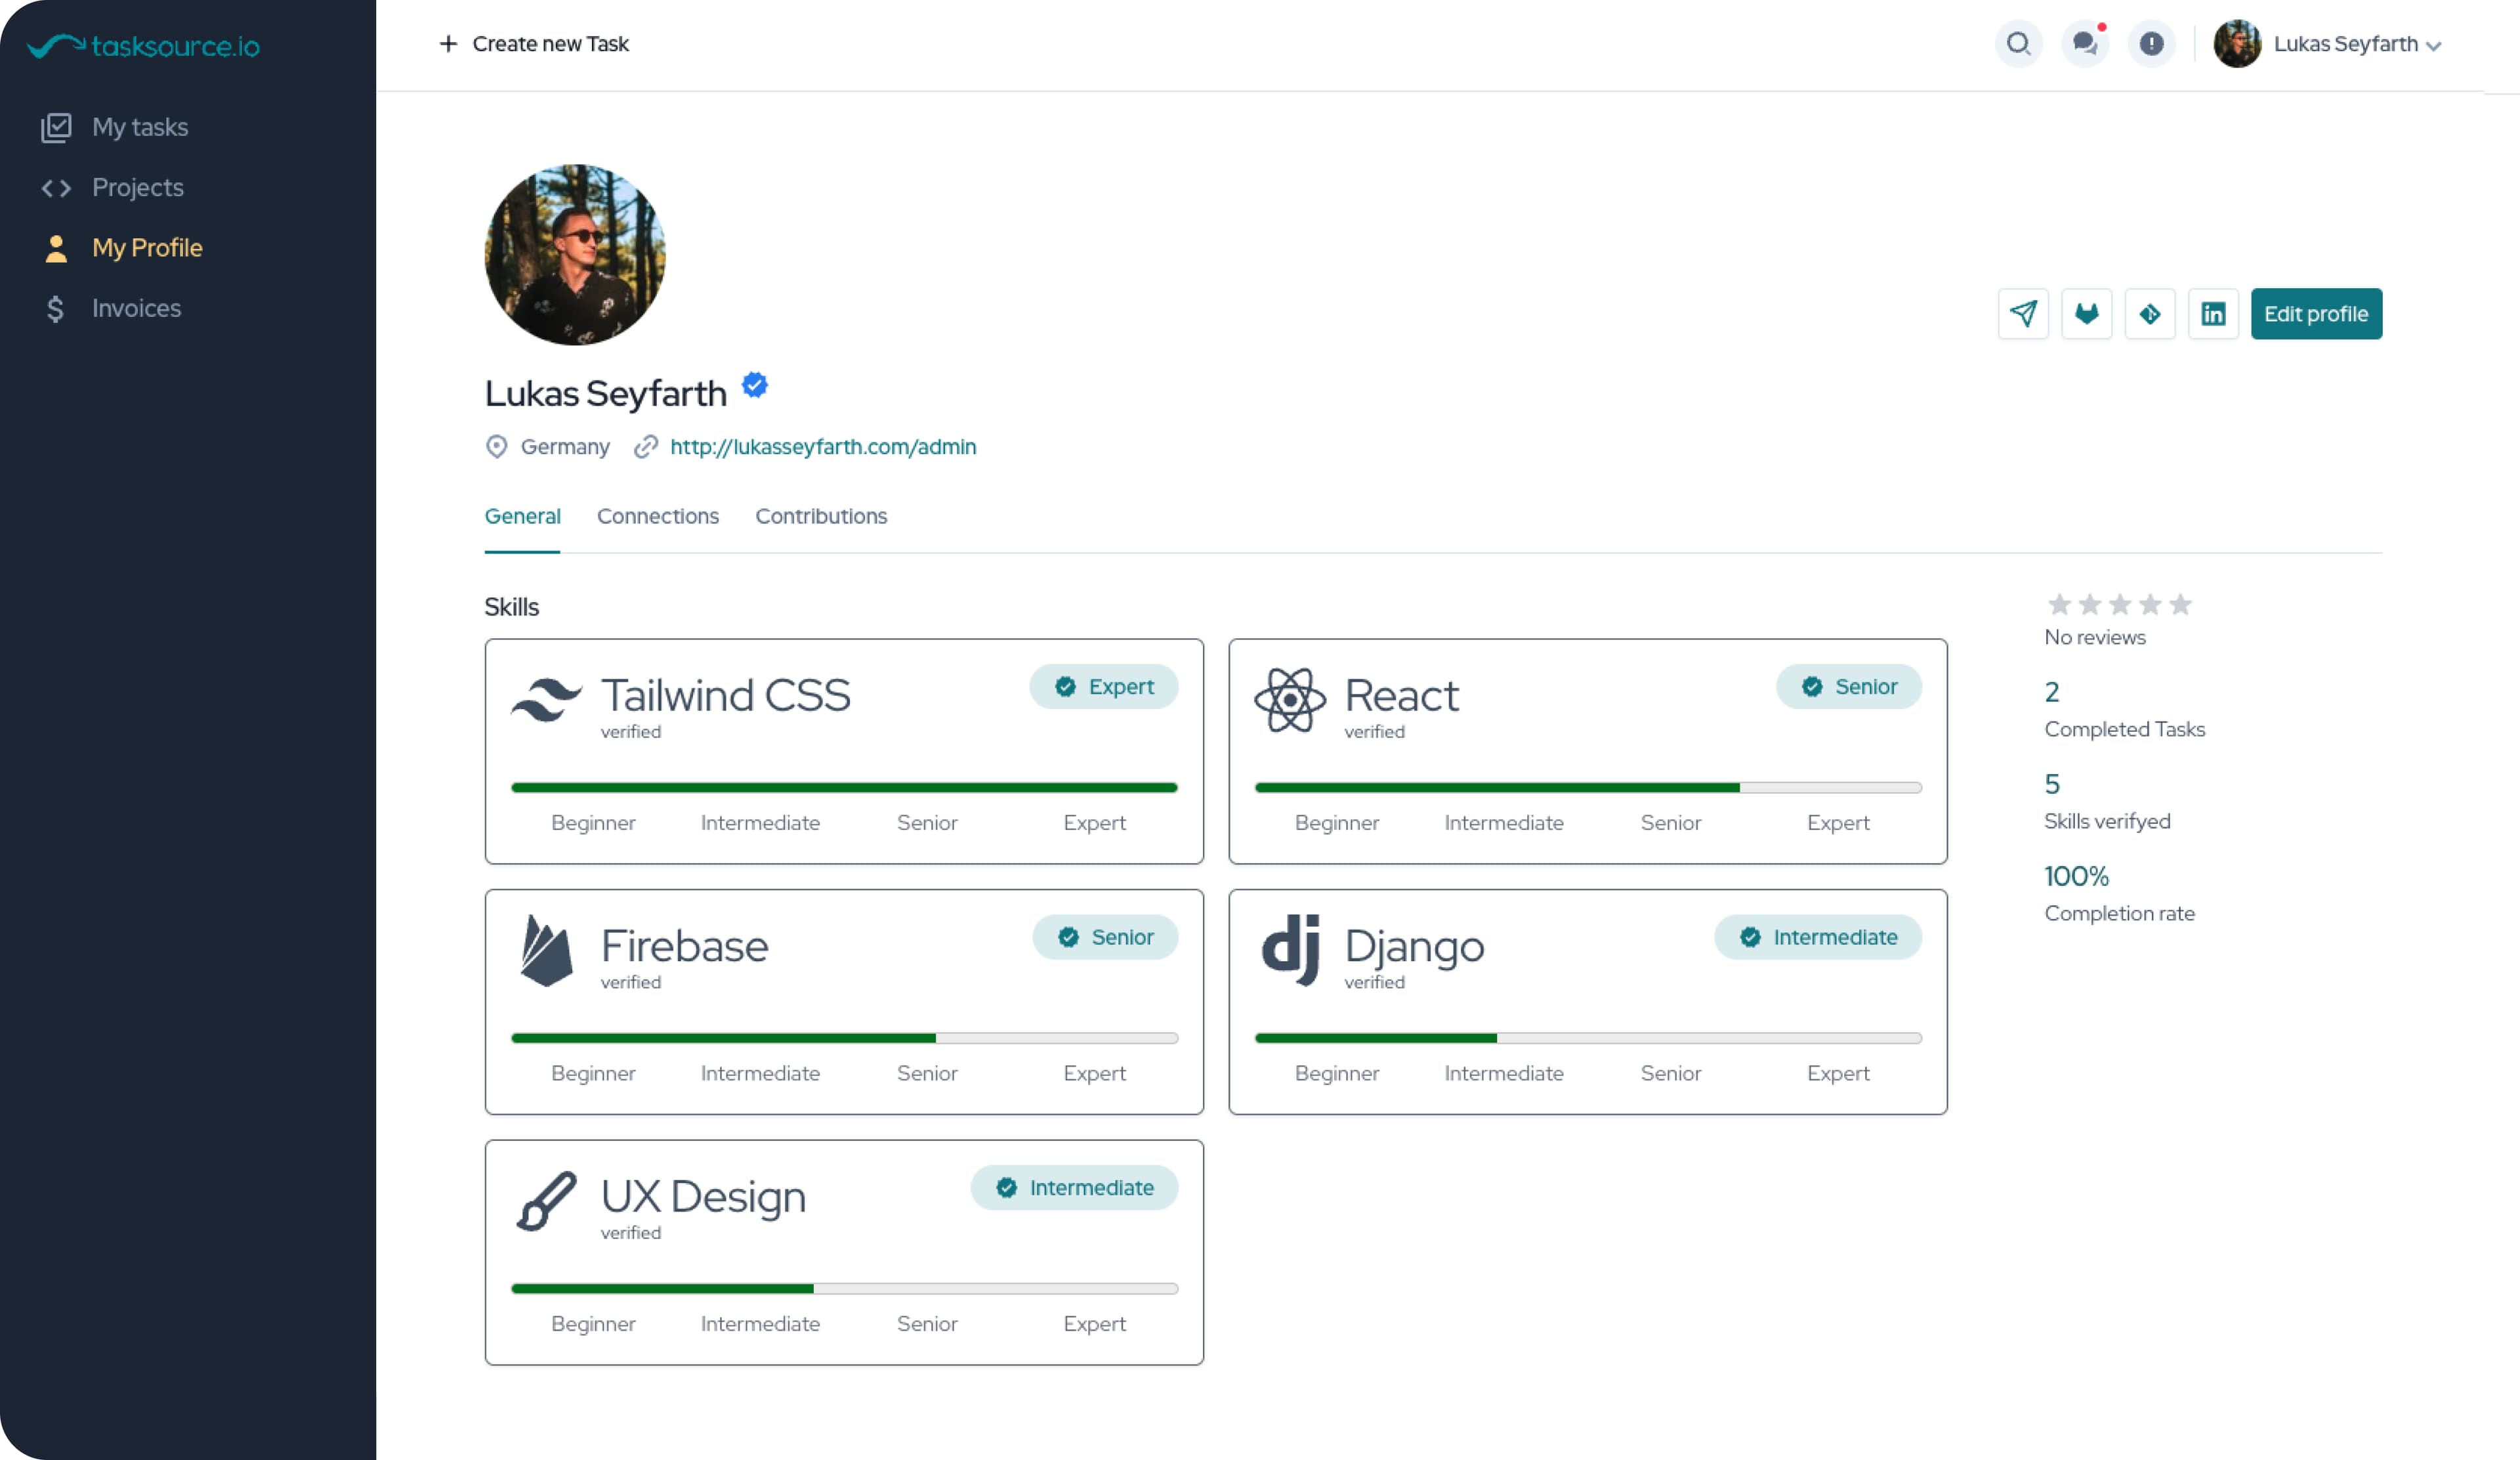Viewport: 2520px width, 1460px height.
Task: Select the General tab
Action: pos(522,516)
